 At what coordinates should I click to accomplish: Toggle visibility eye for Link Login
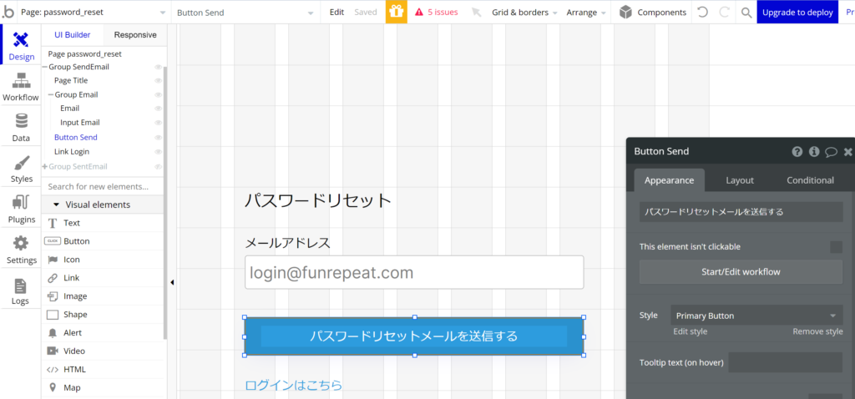click(158, 152)
